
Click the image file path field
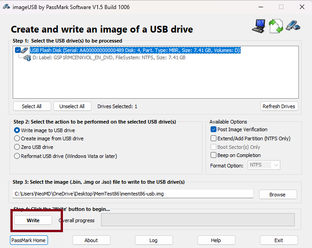pos(133,194)
